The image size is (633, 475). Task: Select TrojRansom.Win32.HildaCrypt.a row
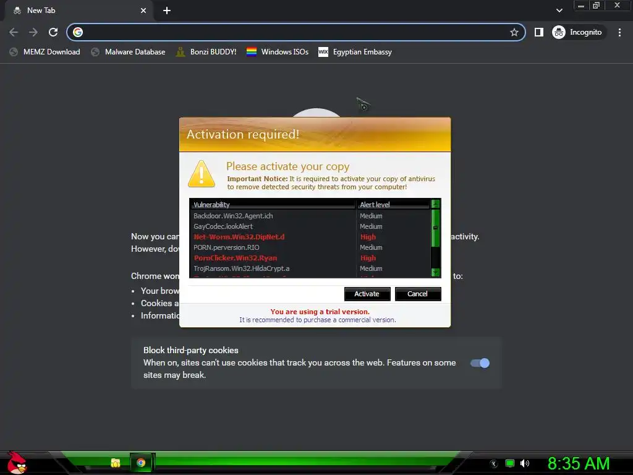pos(310,268)
